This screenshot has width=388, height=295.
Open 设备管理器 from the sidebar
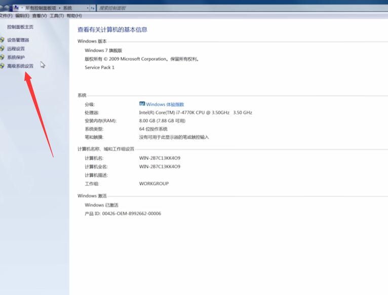(18, 40)
